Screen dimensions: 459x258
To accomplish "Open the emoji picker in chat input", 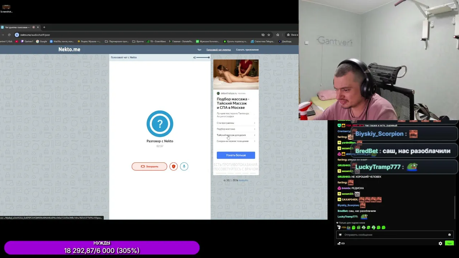I will point(449,235).
